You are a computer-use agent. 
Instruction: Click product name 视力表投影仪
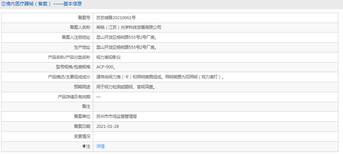tap(109, 57)
